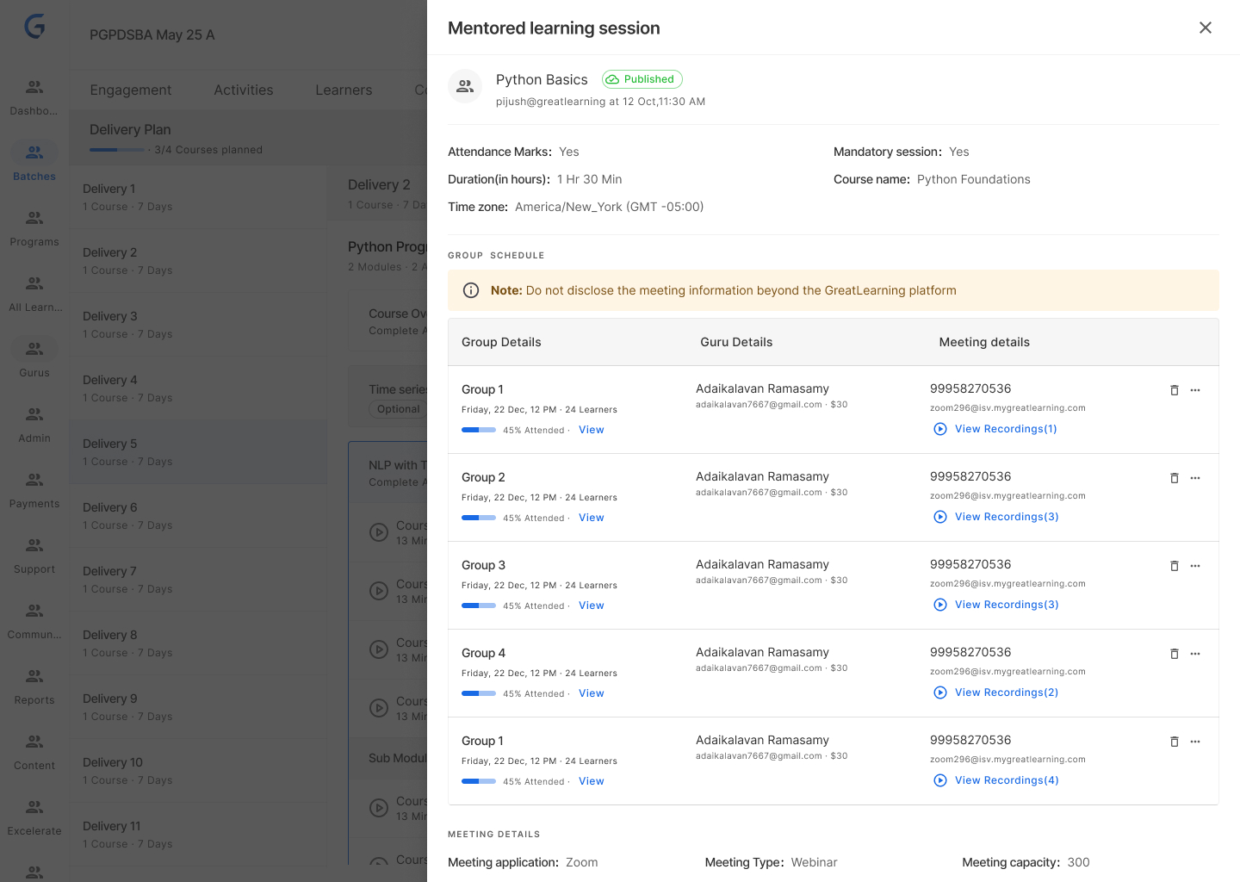Screen dimensions: 1240x882
Task: Delete the Group 3 schedule
Action: click(1175, 566)
